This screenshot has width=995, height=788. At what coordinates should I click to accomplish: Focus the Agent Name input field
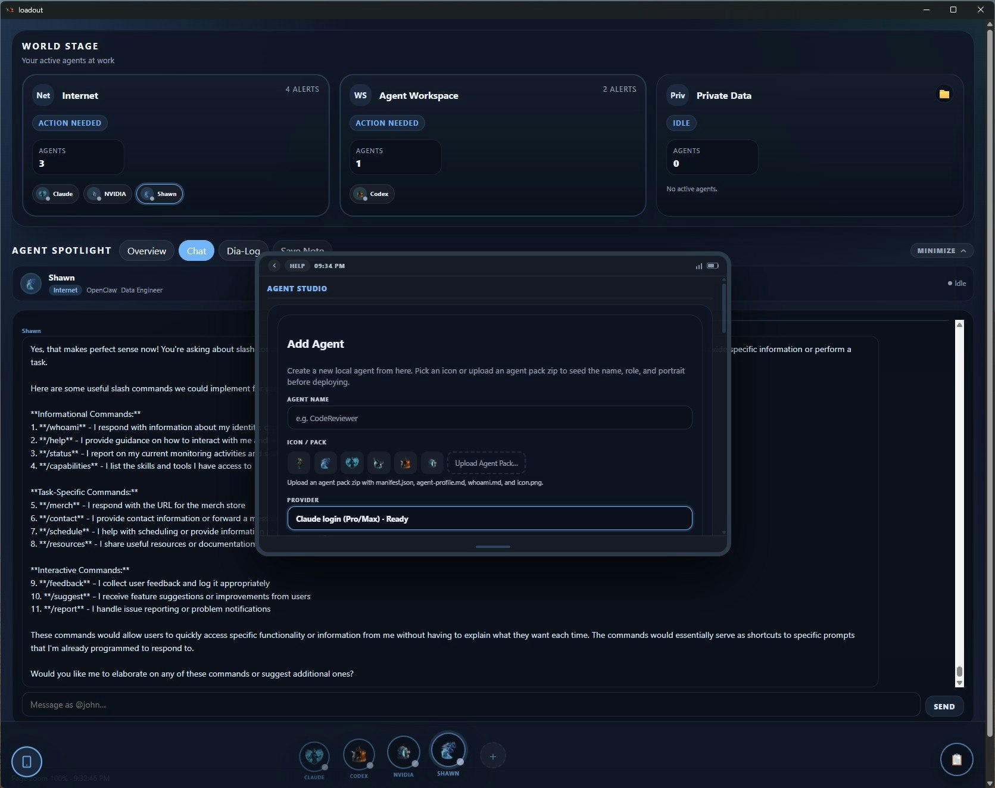489,418
